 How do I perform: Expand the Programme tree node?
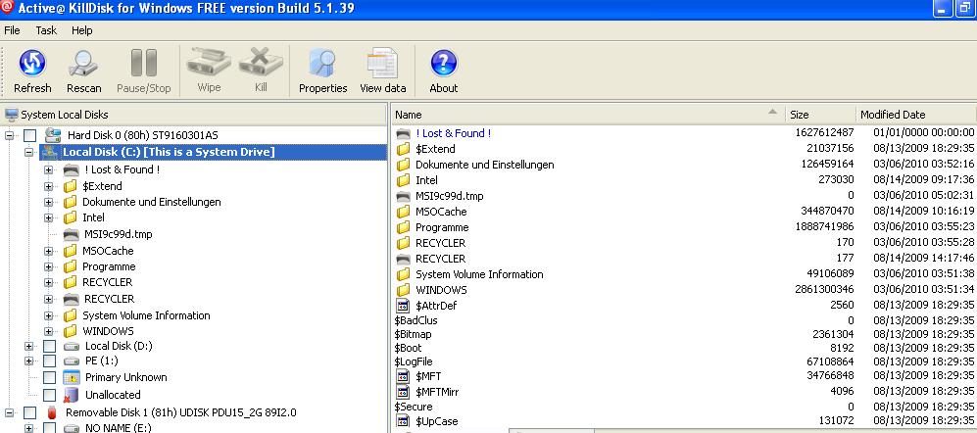click(x=48, y=266)
